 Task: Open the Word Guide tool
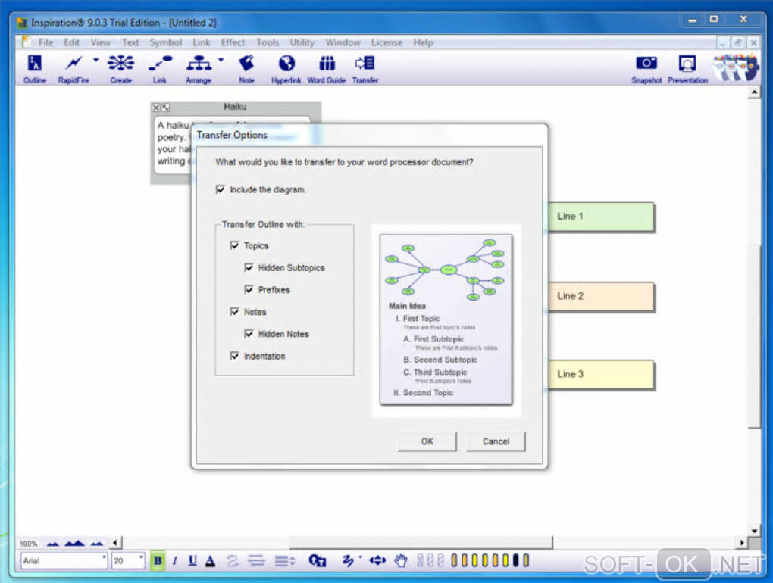click(327, 68)
